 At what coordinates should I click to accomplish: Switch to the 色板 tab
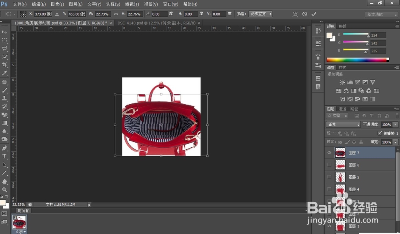tap(342, 26)
